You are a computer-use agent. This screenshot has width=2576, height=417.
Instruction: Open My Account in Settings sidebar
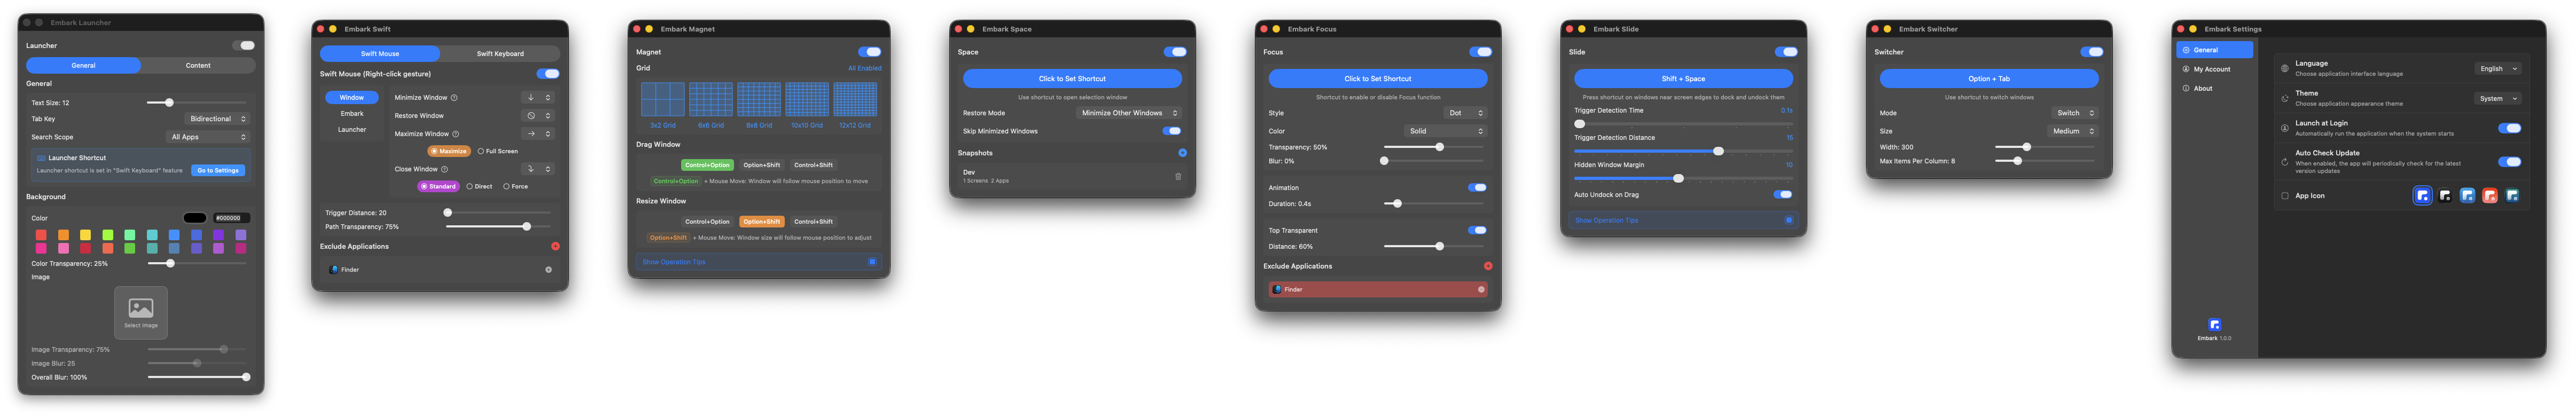pos(2211,69)
